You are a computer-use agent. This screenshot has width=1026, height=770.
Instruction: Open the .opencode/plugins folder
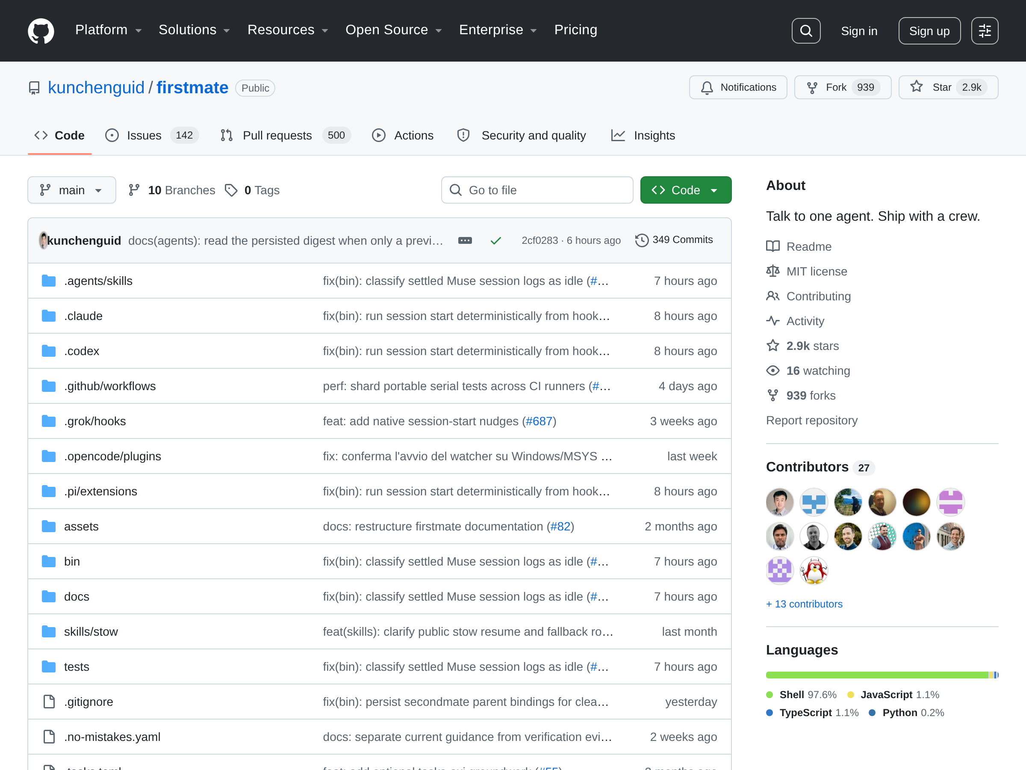pos(112,456)
